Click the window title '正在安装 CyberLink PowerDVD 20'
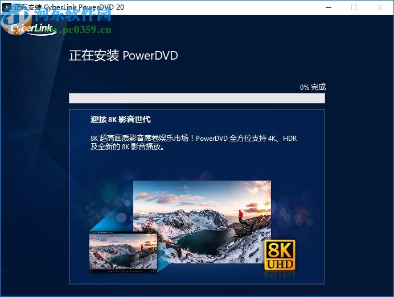Viewport: 394px width, 297px height. [69, 7]
